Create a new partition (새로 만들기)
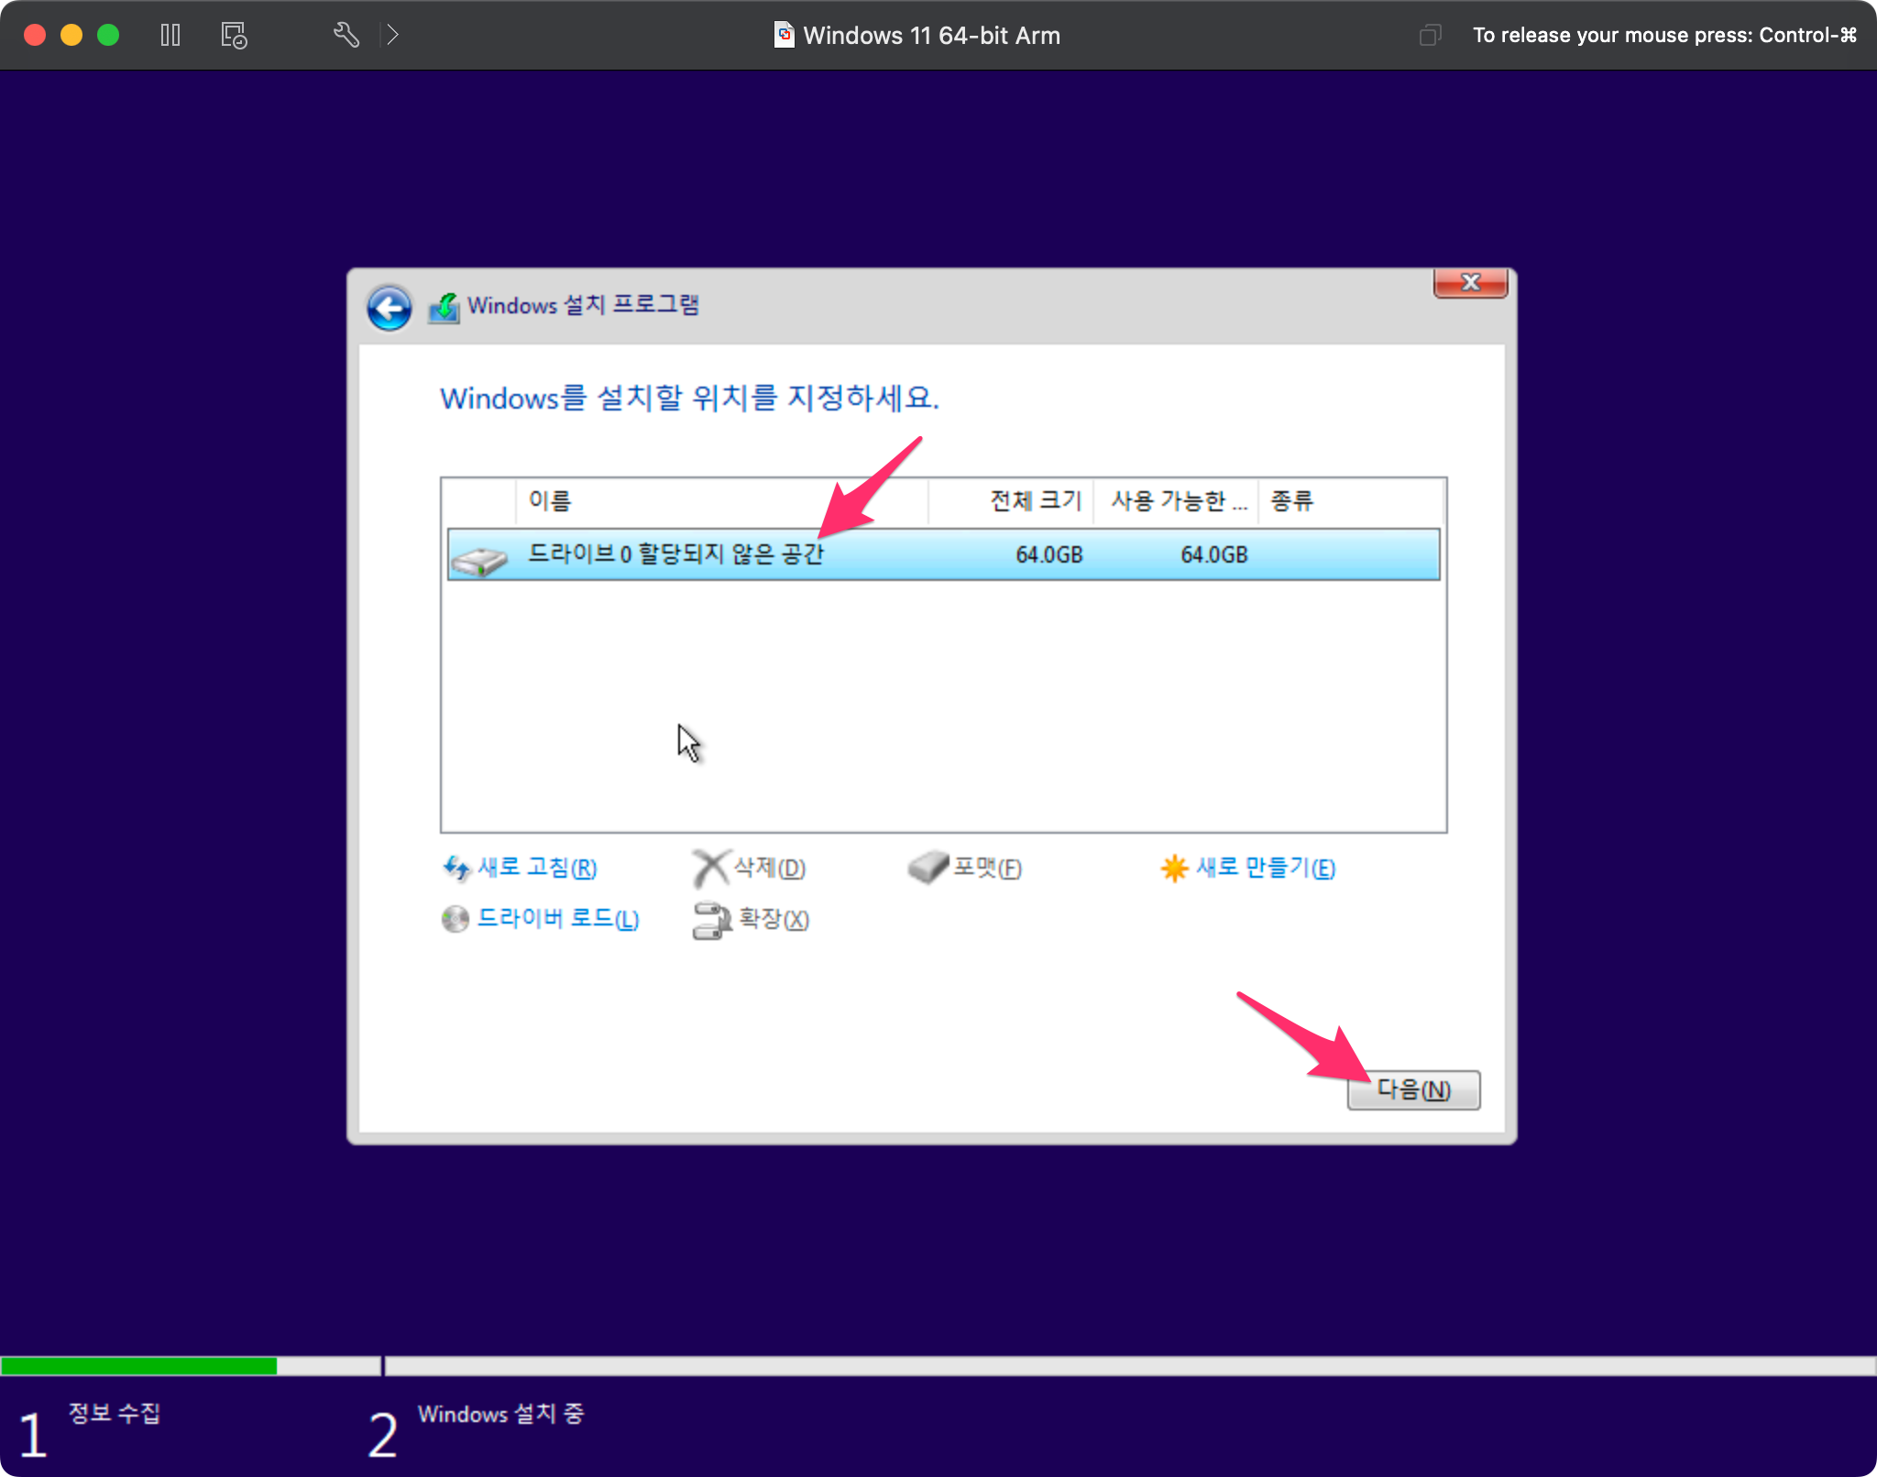This screenshot has height=1477, width=1877. pyautogui.click(x=1265, y=867)
